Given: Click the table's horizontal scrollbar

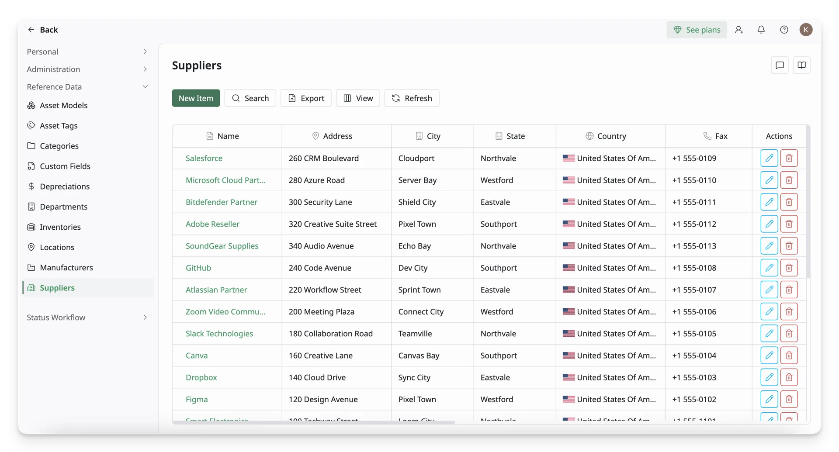Looking at the screenshot, I should 314,422.
